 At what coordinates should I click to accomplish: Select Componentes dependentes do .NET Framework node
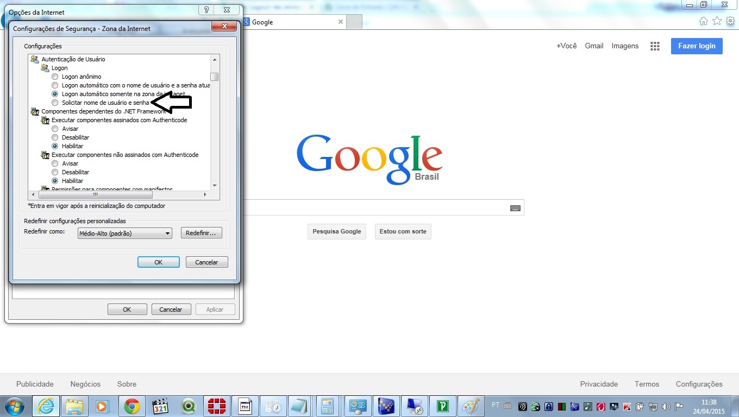pyautogui.click(x=103, y=111)
